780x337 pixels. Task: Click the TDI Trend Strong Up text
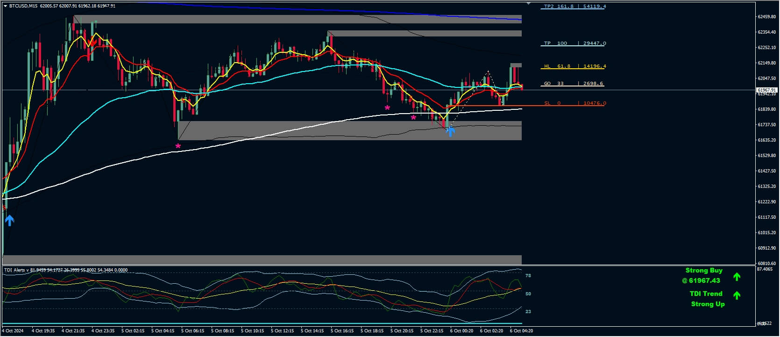(x=707, y=299)
